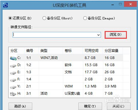
Task: Click the 活动 type cell for H:
Action: 44,93
